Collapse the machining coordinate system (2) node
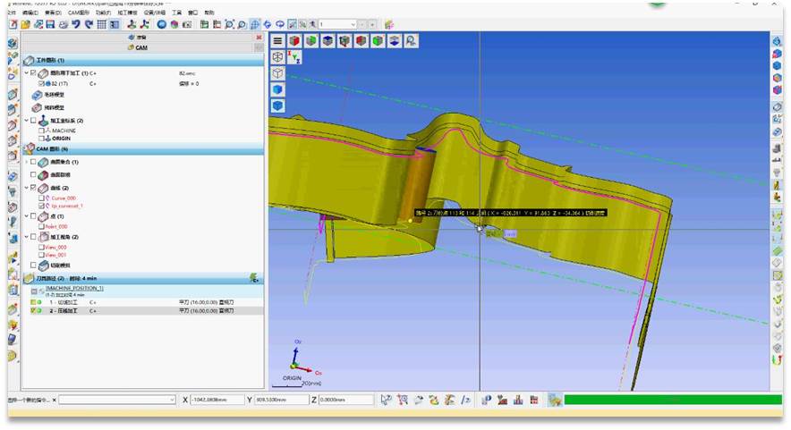This screenshot has height=430, width=791. point(26,121)
